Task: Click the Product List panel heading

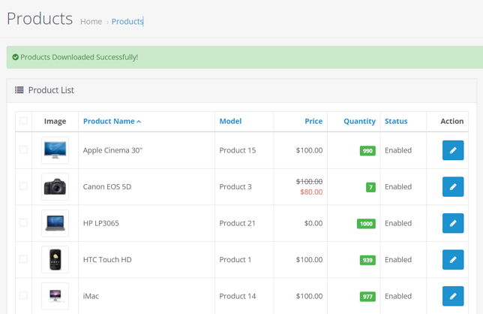Action: [x=51, y=90]
